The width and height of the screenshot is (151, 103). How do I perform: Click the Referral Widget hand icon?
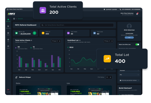pos(17,77)
